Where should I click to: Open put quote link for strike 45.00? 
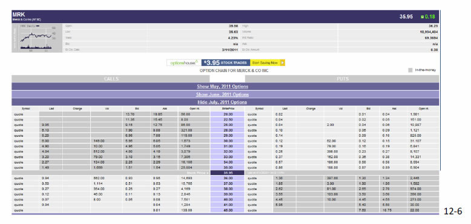[252, 210]
